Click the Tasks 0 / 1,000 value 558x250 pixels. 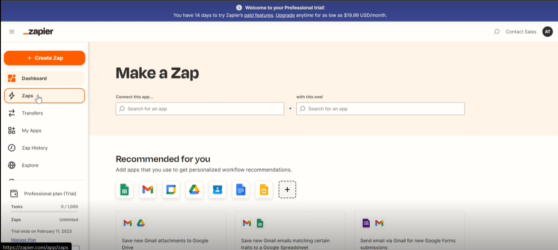[70, 207]
